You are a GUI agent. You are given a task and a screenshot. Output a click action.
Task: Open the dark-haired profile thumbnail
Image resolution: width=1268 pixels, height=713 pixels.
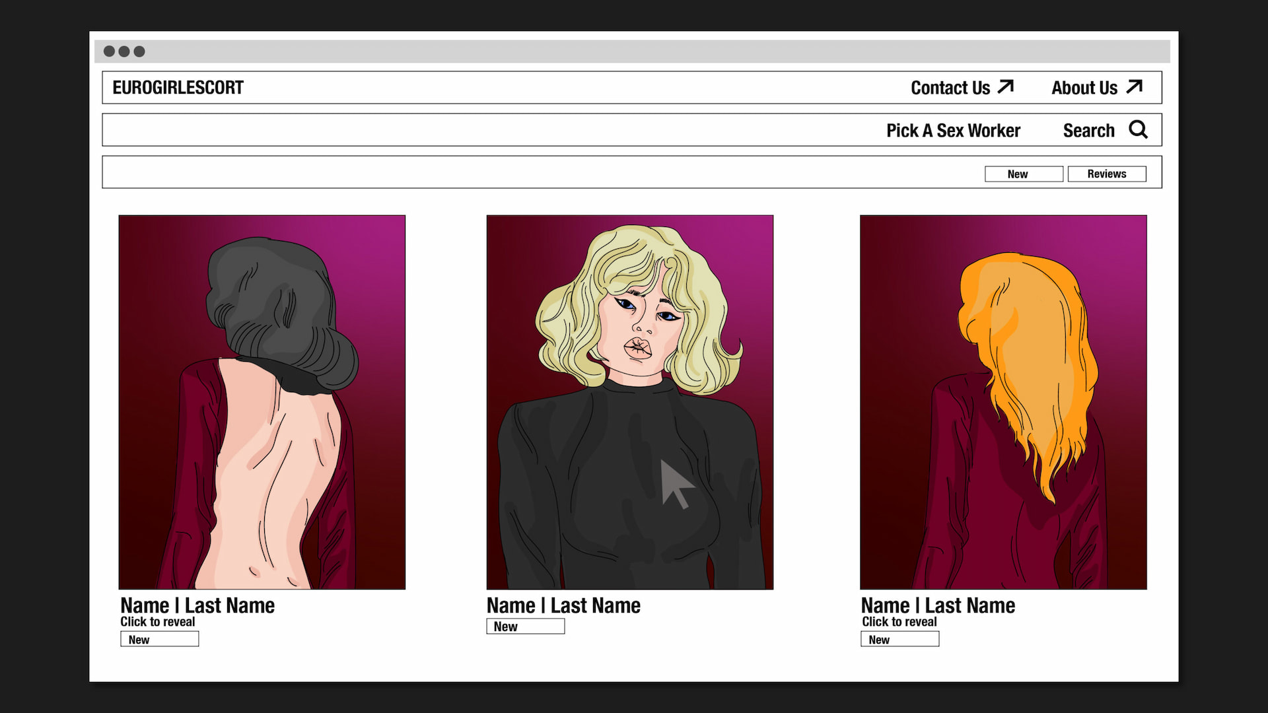[262, 401]
